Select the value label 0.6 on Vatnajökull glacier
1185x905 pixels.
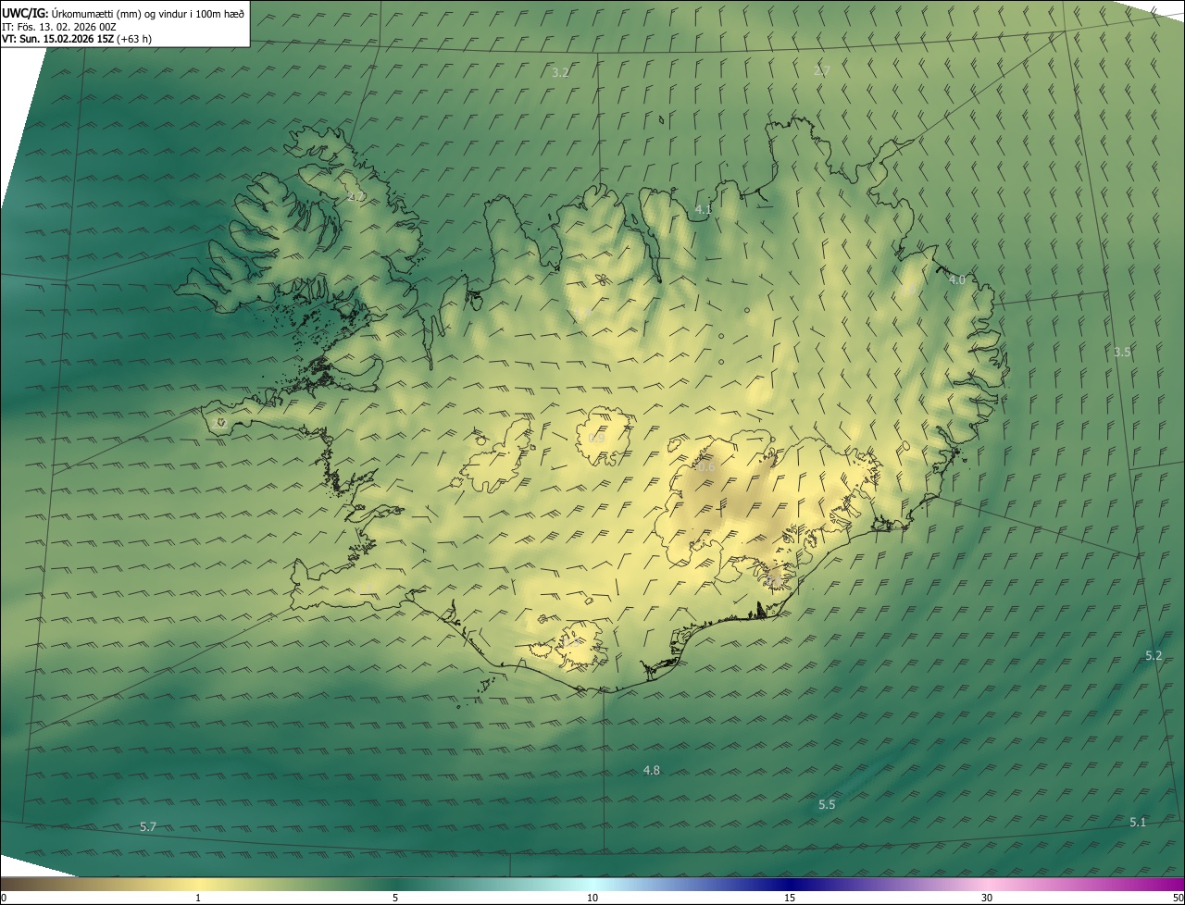706,467
